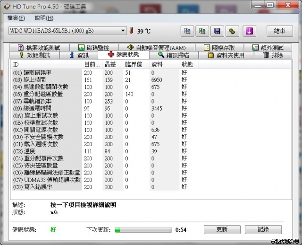The width and height of the screenshot is (302, 245).
Task: Click the HD Tune Pro title bar icon
Action: point(7,6)
